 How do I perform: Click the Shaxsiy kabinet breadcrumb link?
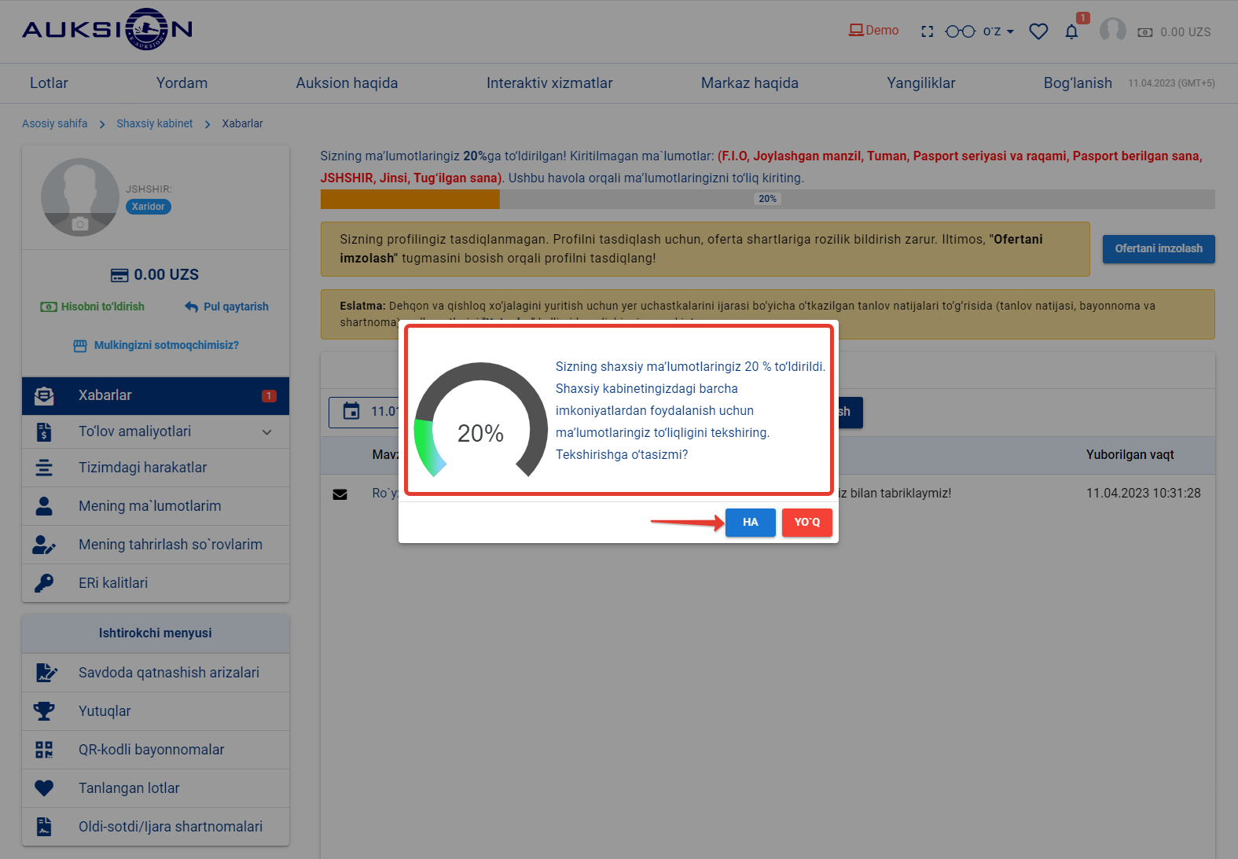(154, 123)
